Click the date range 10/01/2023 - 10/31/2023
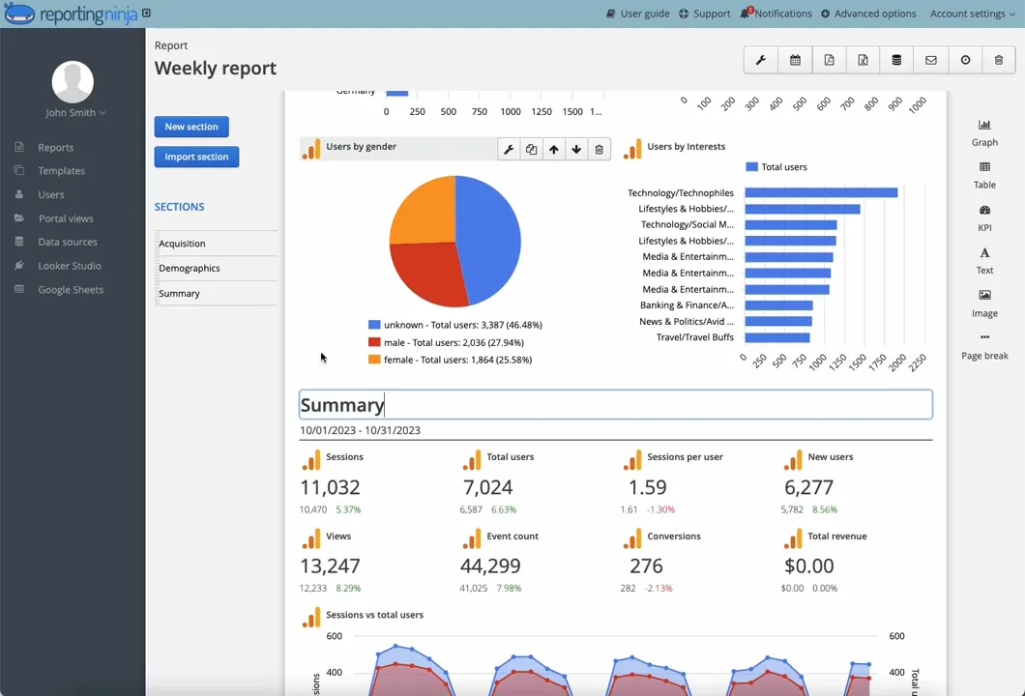 coord(360,431)
